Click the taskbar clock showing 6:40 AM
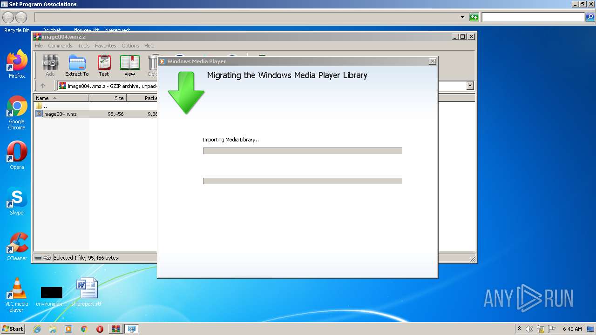Viewport: 596px width, 335px height. pyautogui.click(x=572, y=329)
